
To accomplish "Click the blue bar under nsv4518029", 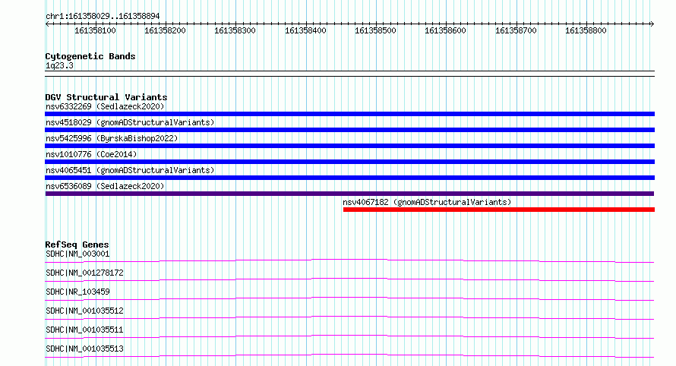I will pos(349,130).
